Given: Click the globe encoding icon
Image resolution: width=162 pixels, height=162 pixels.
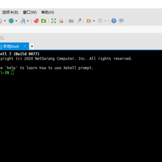Looking at the screenshot, I should click(x=11, y=21).
